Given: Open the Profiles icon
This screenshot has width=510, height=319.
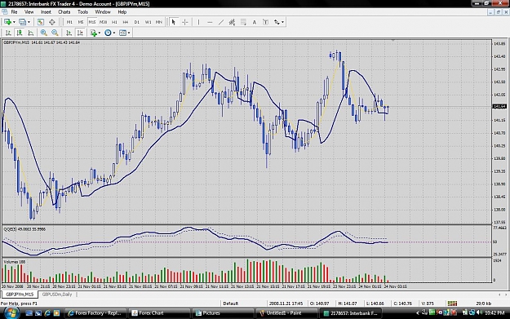Looking at the screenshot, I should point(22,22).
